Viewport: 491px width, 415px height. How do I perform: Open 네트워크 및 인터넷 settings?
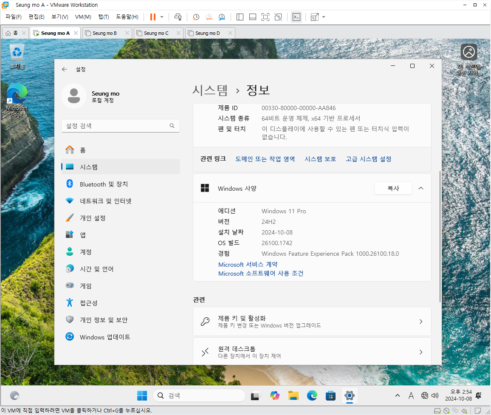click(121, 201)
